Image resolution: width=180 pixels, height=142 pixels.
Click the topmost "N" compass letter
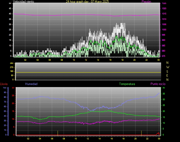pos(167,63)
